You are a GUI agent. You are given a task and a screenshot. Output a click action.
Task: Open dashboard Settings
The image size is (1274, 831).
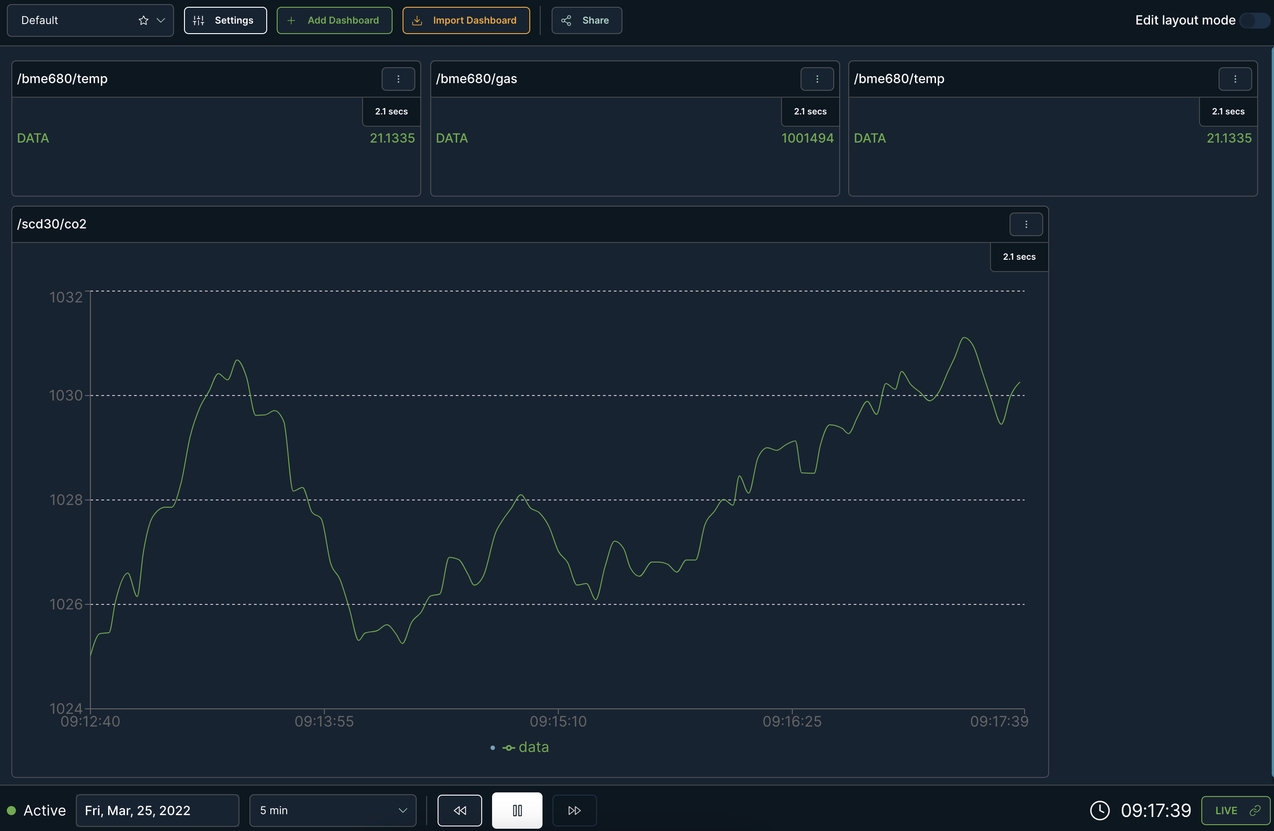point(225,20)
